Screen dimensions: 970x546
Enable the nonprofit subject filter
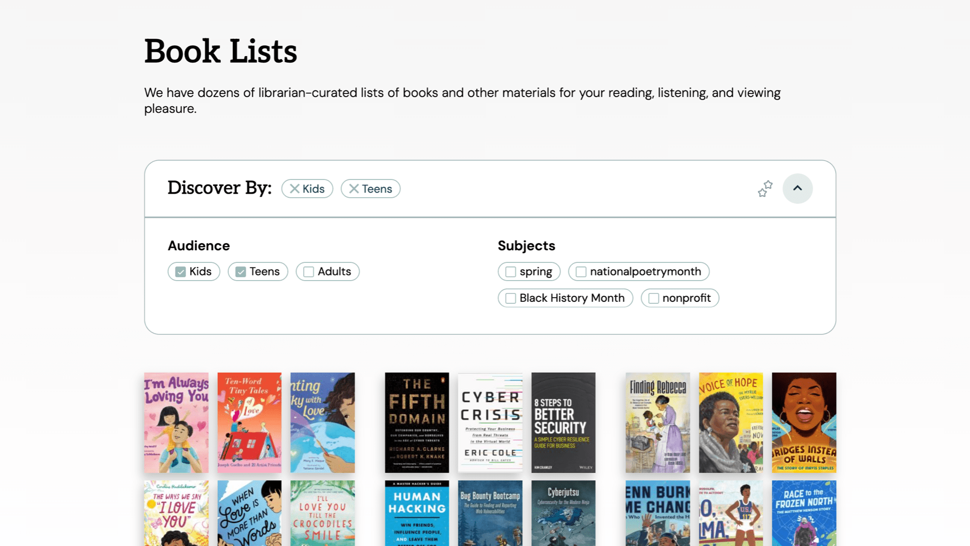pos(654,298)
